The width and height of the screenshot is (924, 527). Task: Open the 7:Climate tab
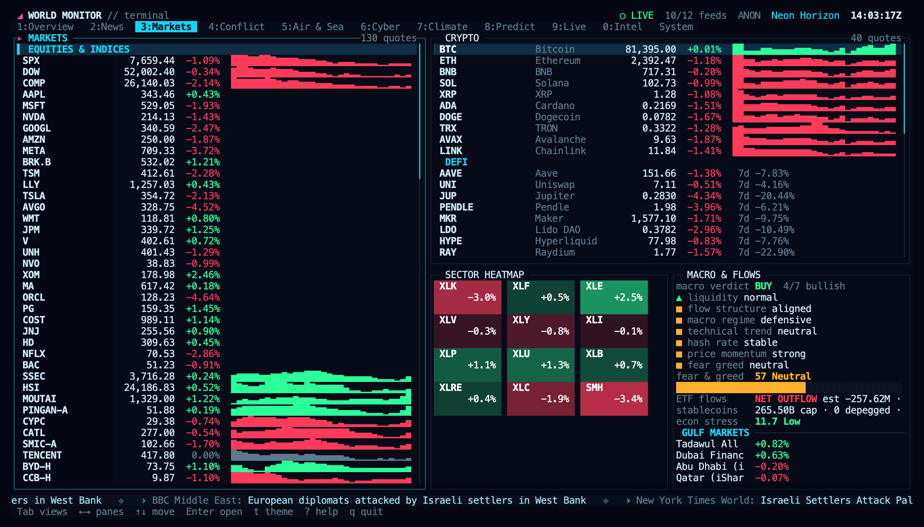(x=442, y=27)
